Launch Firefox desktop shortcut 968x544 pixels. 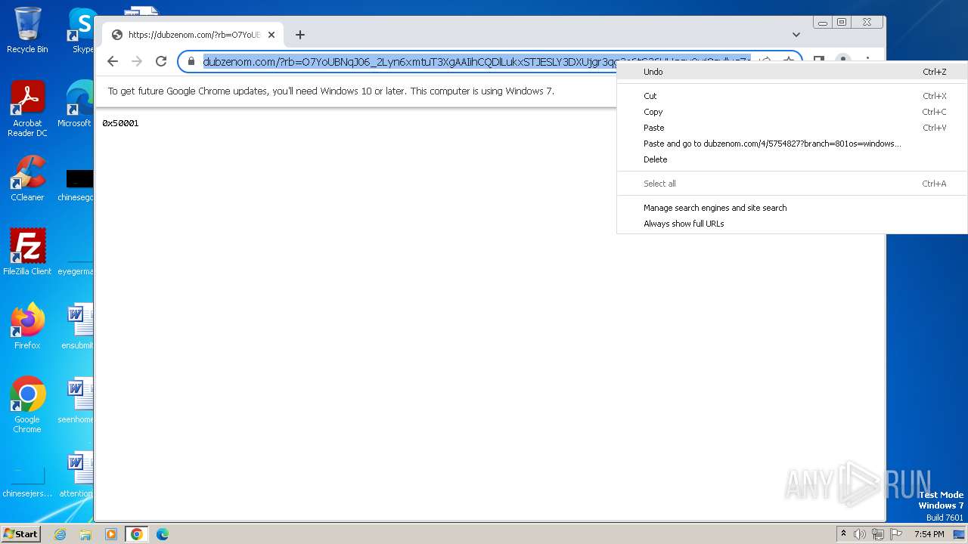[27, 326]
